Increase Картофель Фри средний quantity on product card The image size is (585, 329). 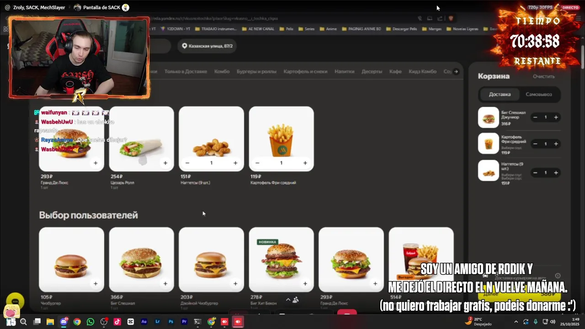click(305, 163)
